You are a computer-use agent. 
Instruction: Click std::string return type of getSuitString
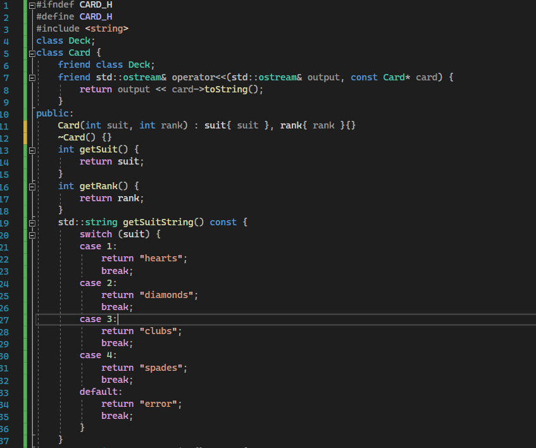pos(87,223)
